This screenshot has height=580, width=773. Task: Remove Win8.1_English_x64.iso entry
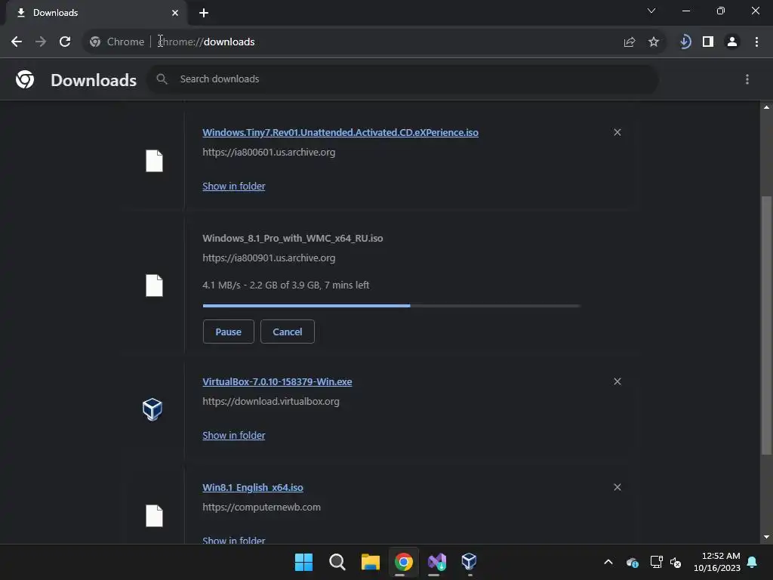tap(617, 487)
